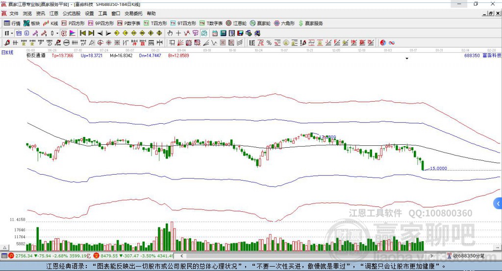Screen dimensions: 502x271
Task: Click the status bar grid icon
Action: [4, 256]
